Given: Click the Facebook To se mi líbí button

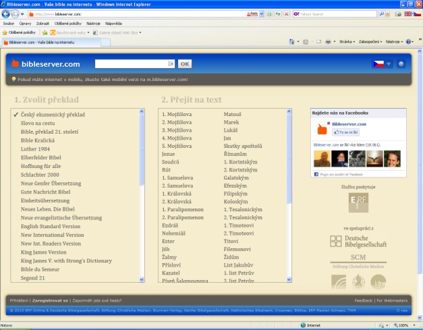Looking at the screenshot, I should coord(345,132).
